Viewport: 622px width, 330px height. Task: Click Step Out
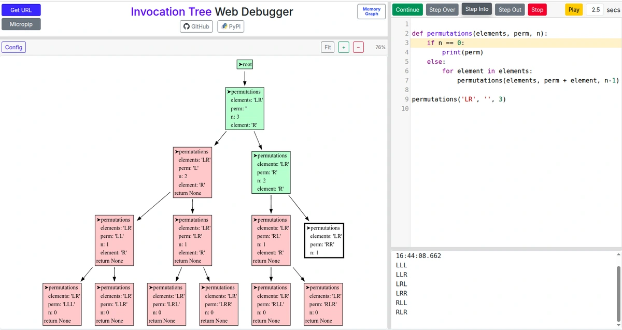click(x=510, y=10)
